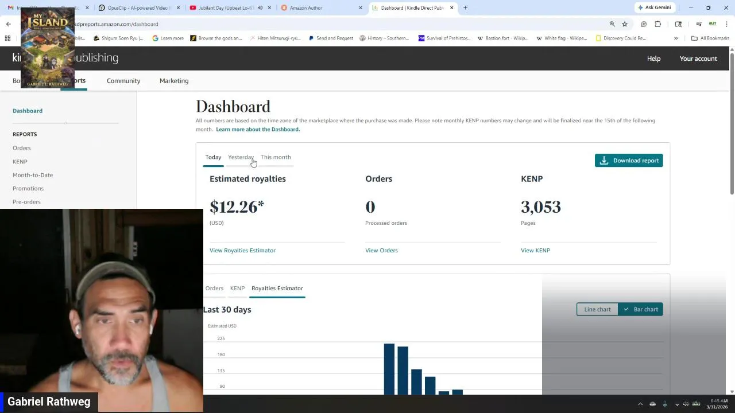The image size is (735, 413).
Task: Click the View KENP link
Action: (535, 251)
